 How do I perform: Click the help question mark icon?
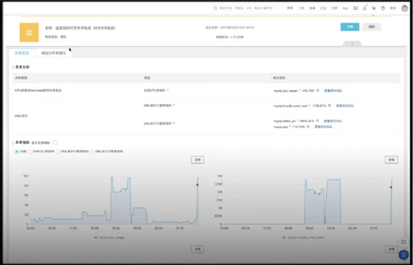[x=382, y=8]
